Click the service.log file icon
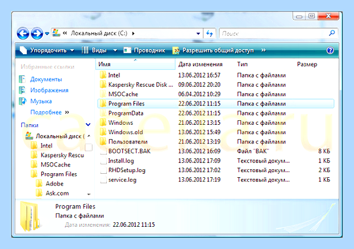 103,179
